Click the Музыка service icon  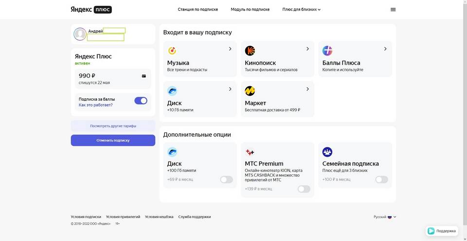pos(172,51)
